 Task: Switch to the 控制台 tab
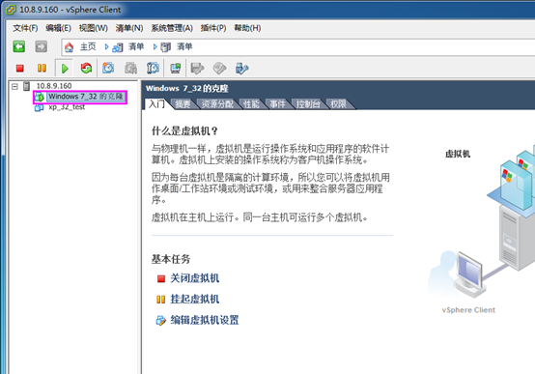coord(308,103)
